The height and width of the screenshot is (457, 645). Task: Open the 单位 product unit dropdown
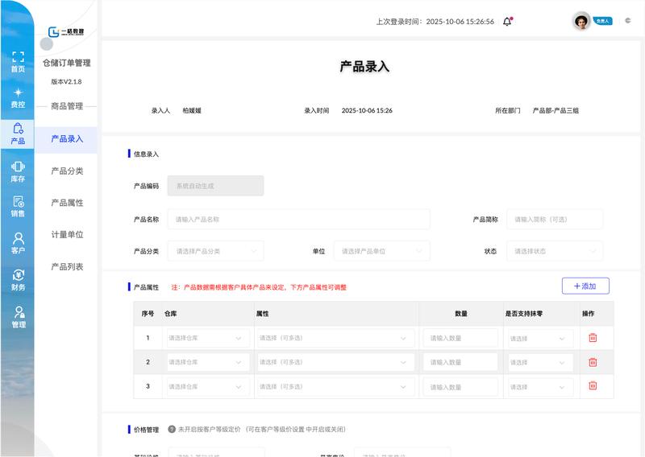pyautogui.click(x=381, y=251)
